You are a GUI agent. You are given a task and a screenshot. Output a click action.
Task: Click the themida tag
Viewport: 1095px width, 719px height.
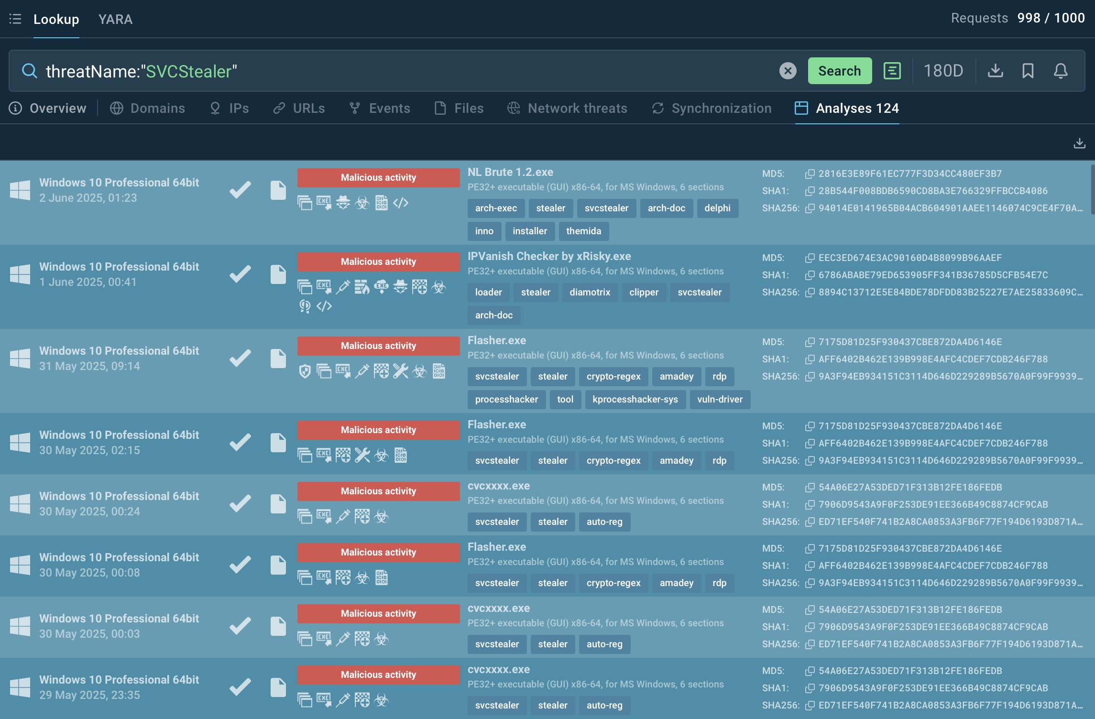pyautogui.click(x=583, y=231)
